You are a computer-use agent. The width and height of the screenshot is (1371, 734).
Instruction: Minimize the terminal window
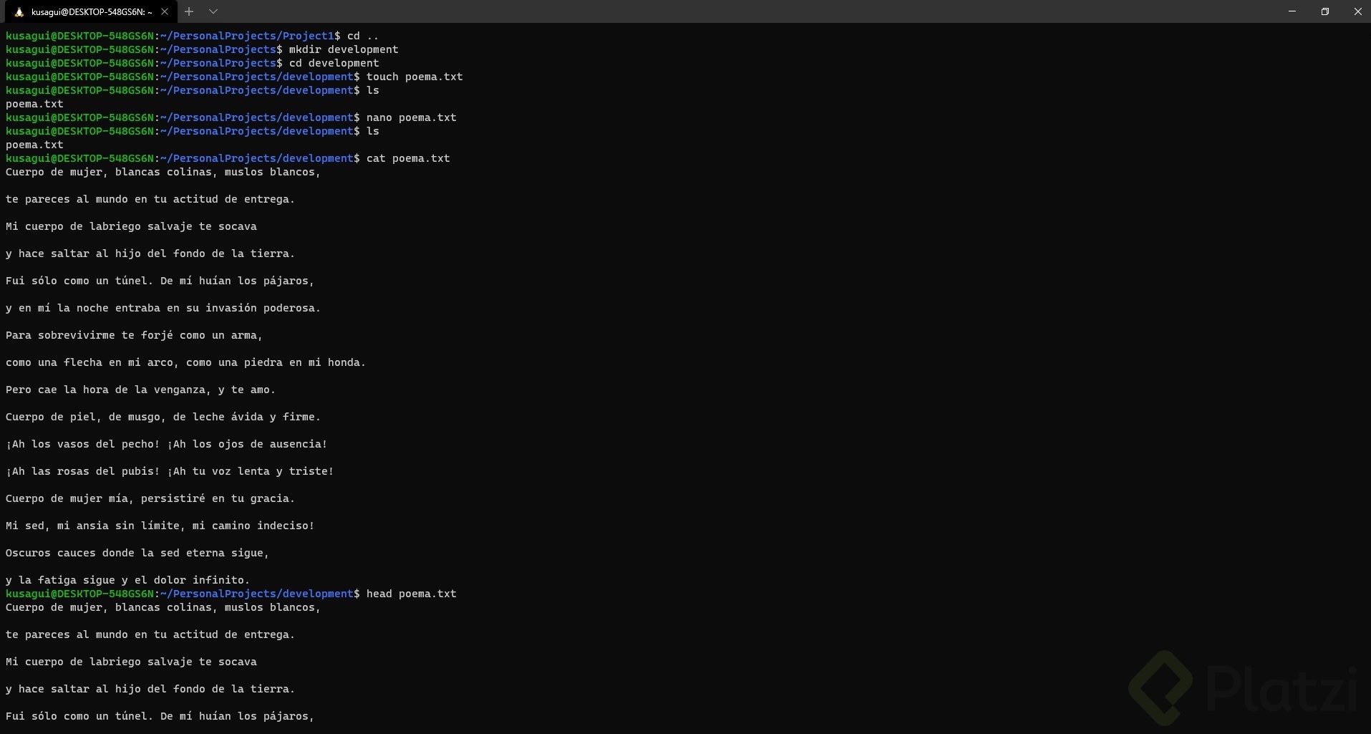(1292, 11)
